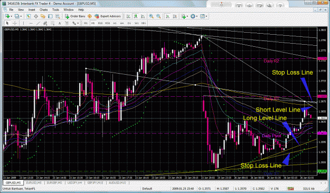Launch the MetaEditor icon
The height and width of the screenshot is (193, 330).
click(90, 16)
